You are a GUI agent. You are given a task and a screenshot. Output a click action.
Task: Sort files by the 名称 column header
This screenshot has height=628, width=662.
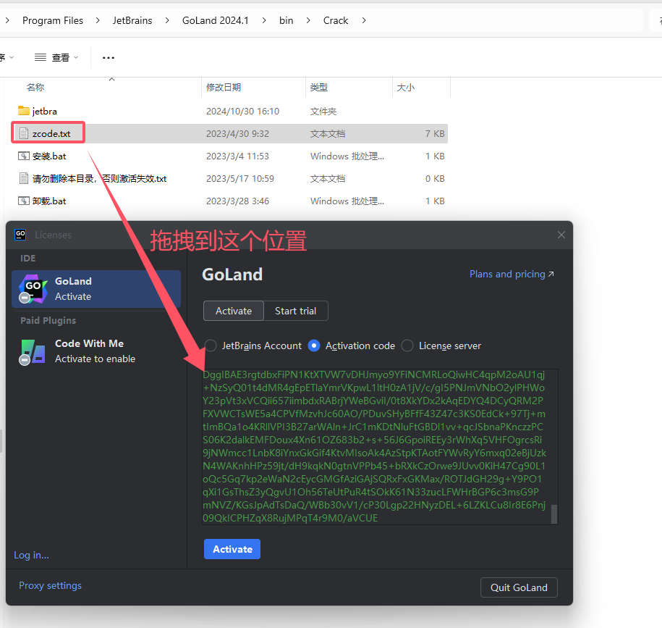pos(35,88)
